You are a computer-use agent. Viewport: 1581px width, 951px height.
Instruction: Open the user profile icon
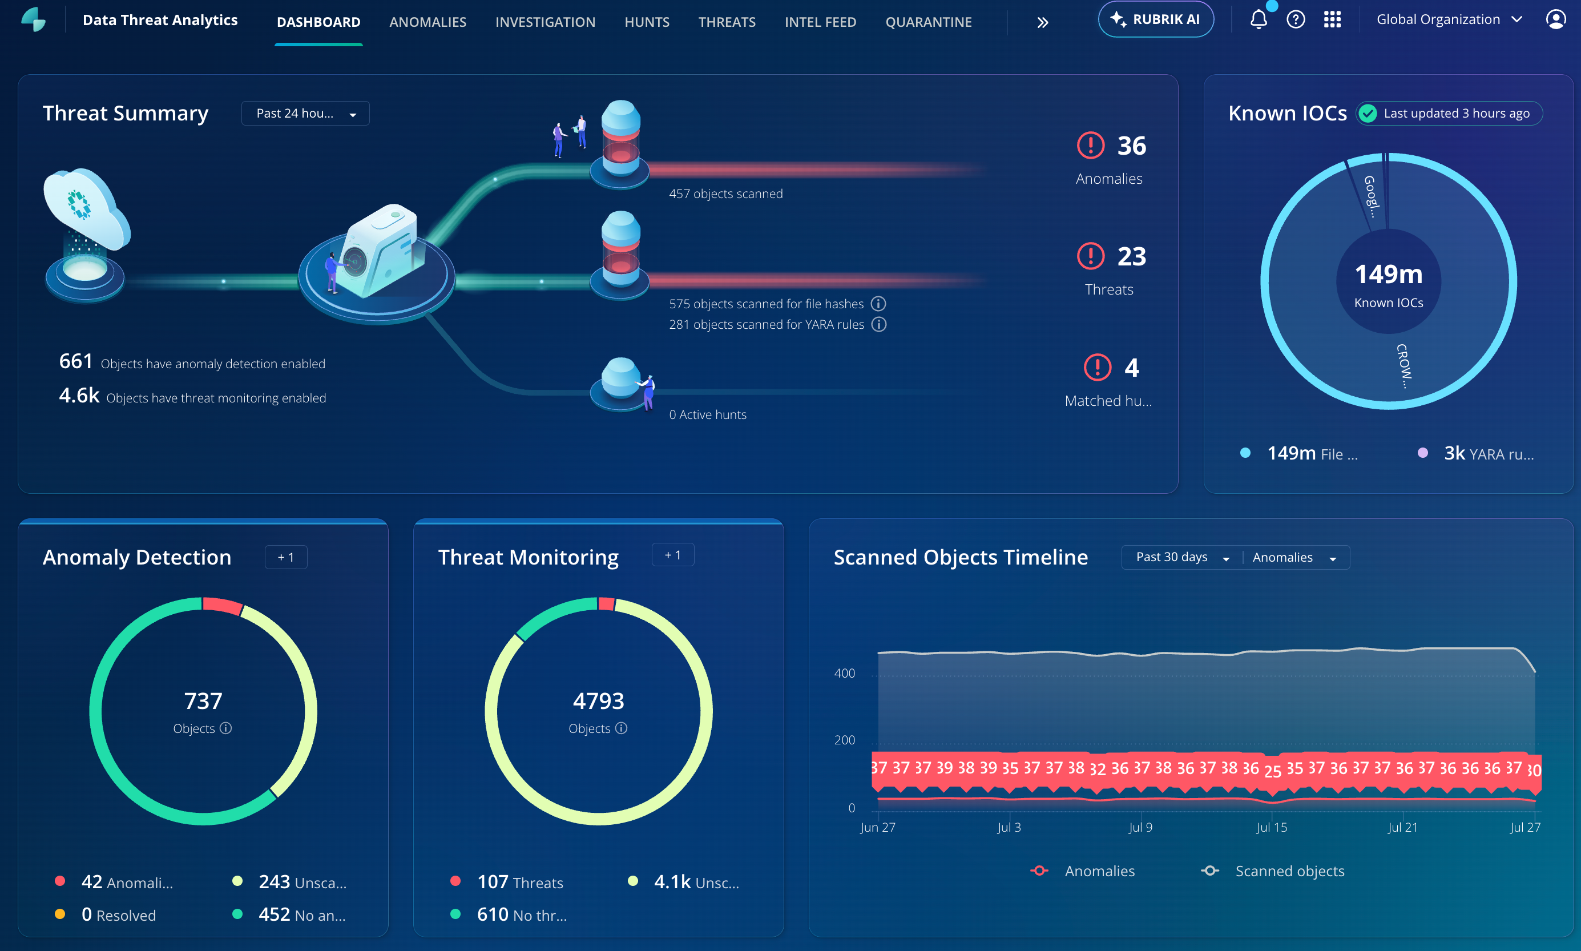point(1555,20)
